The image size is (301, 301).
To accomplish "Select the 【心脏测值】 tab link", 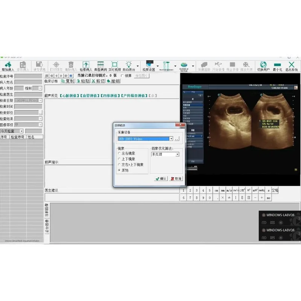I will coord(69,96).
